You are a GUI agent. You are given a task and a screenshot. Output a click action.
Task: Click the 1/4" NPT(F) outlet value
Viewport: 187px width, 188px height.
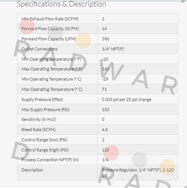pyautogui.click(x=113, y=49)
